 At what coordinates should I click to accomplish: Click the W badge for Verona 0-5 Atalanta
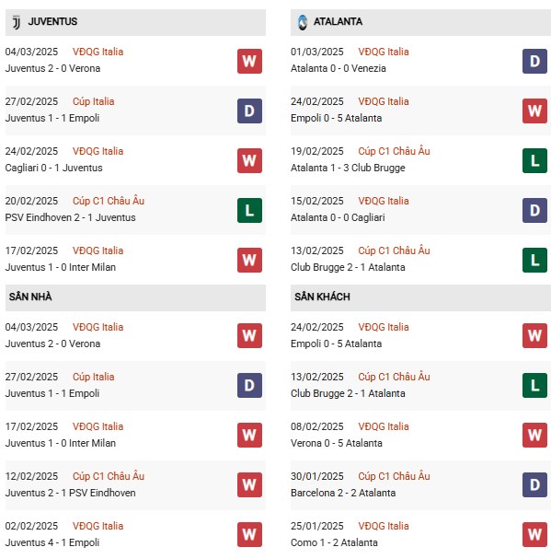pyautogui.click(x=534, y=435)
